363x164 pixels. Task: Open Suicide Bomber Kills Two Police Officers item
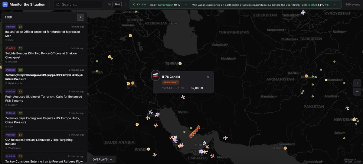click(44, 55)
